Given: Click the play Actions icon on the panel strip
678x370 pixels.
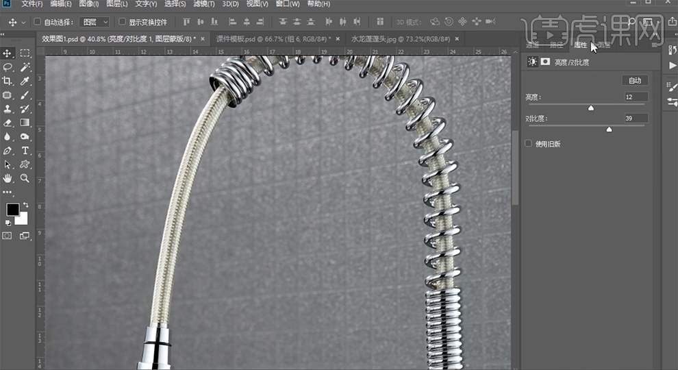Looking at the screenshot, I should click(673, 65).
